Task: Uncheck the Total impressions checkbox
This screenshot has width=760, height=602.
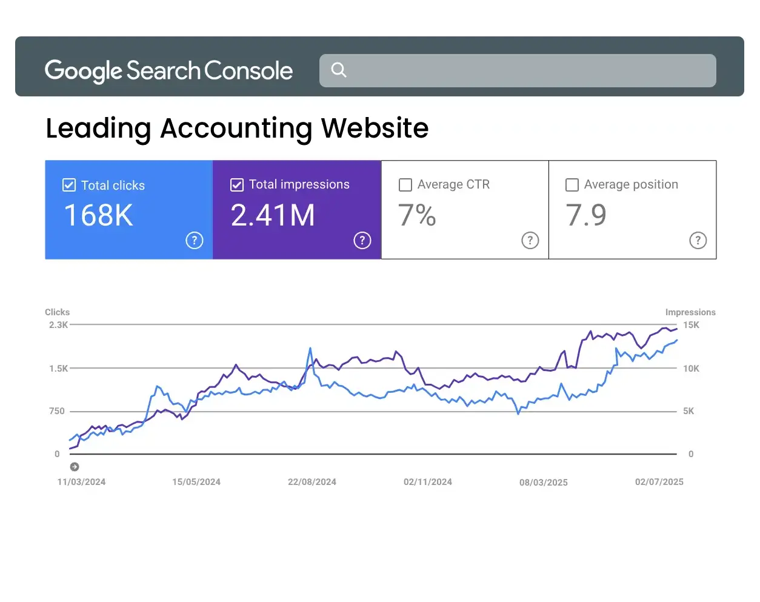Action: click(236, 184)
